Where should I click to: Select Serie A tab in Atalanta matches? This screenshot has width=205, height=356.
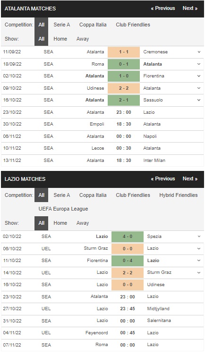pyautogui.click(x=62, y=25)
